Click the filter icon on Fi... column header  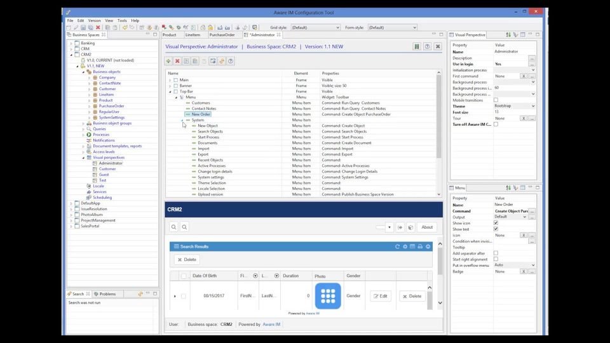[x=255, y=276]
